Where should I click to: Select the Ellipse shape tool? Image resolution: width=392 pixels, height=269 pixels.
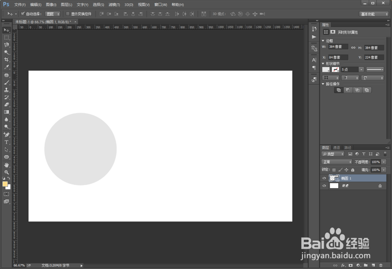(7, 157)
